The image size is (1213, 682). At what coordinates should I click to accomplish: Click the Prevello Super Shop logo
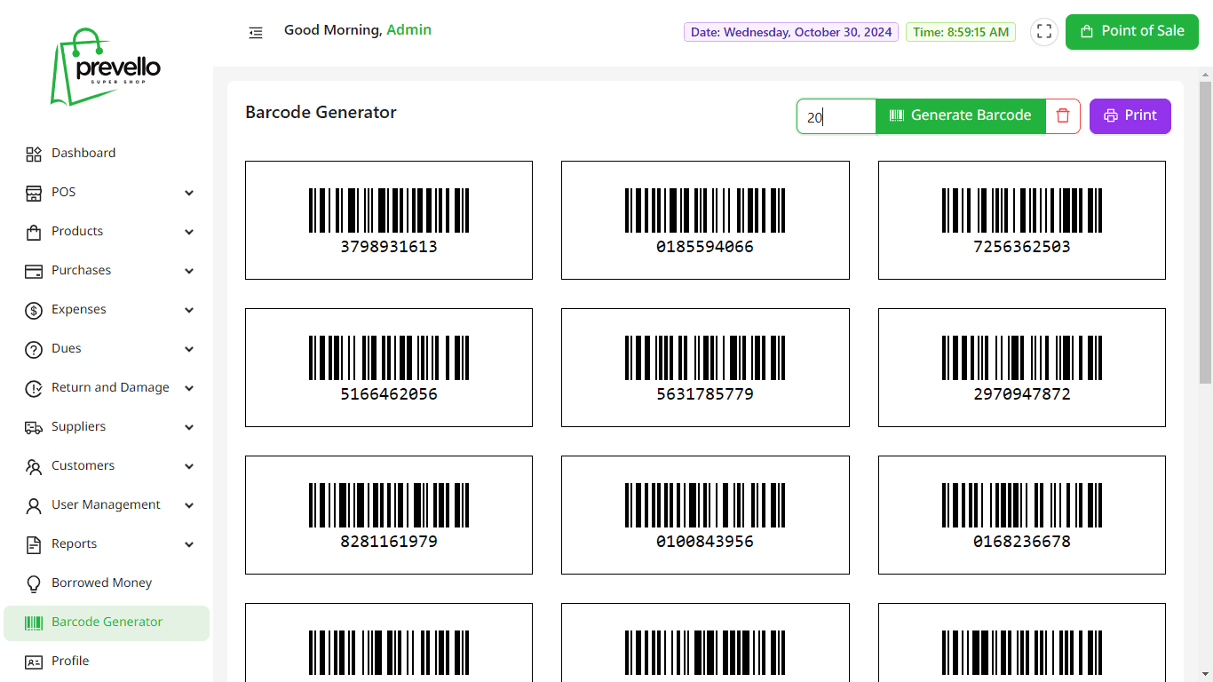[107, 66]
